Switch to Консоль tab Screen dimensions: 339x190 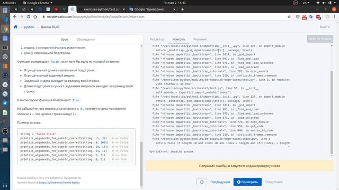(x=179, y=39)
